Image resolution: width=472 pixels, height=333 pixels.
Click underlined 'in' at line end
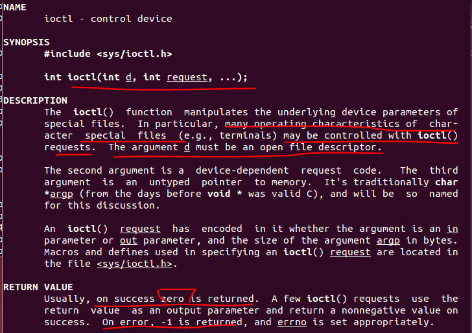452,229
